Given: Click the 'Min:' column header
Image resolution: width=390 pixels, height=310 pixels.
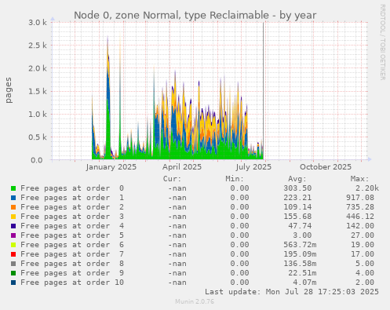Looking at the screenshot, I should pos(235,179).
